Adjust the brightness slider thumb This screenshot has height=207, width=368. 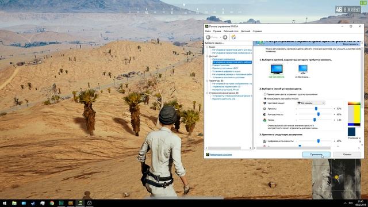tap(316, 109)
